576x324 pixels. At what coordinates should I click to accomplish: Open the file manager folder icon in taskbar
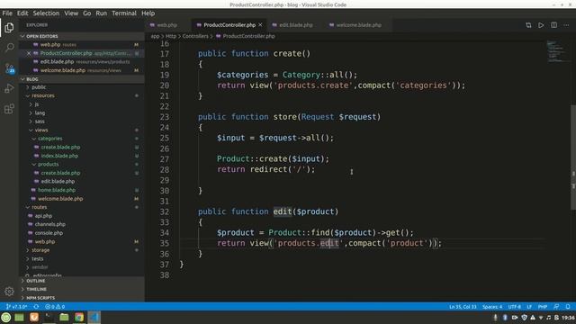click(64, 317)
